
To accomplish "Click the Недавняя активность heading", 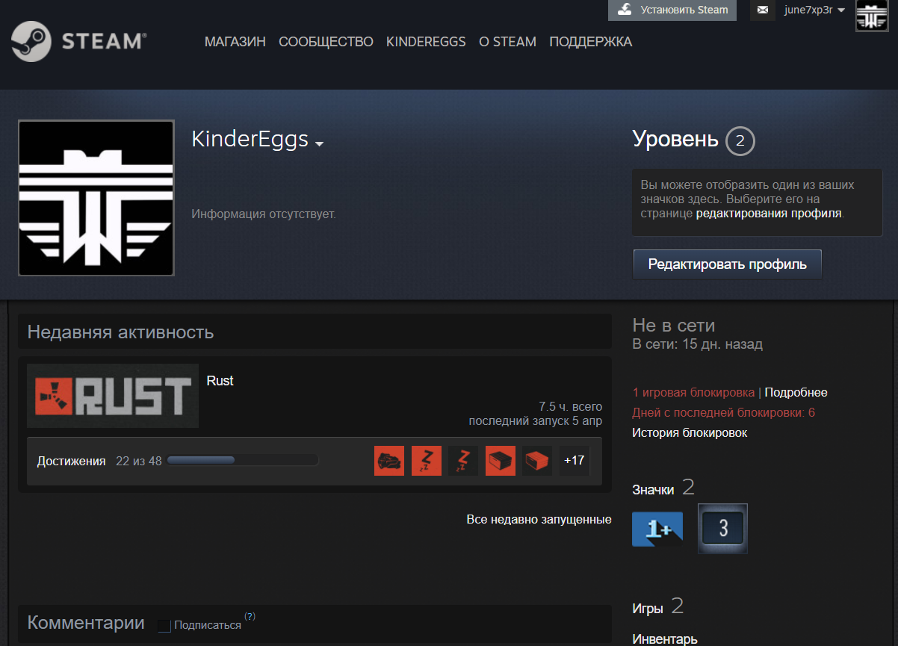I will coord(120,332).
